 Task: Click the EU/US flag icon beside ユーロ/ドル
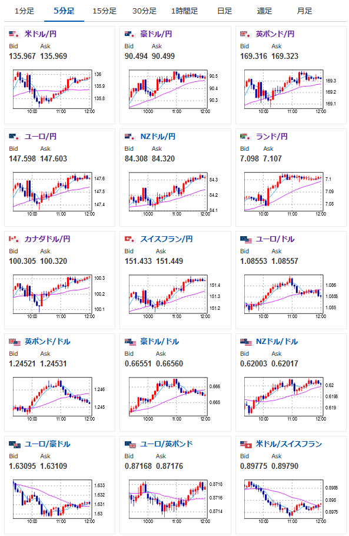coord(245,239)
